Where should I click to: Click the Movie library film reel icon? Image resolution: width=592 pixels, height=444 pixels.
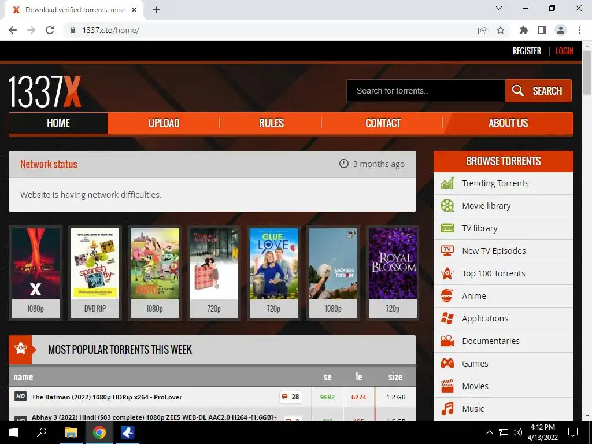tap(447, 206)
